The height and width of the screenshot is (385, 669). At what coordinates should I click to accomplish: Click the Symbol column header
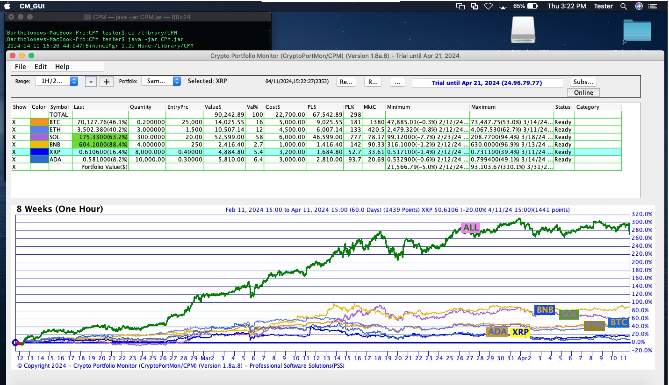(x=60, y=107)
